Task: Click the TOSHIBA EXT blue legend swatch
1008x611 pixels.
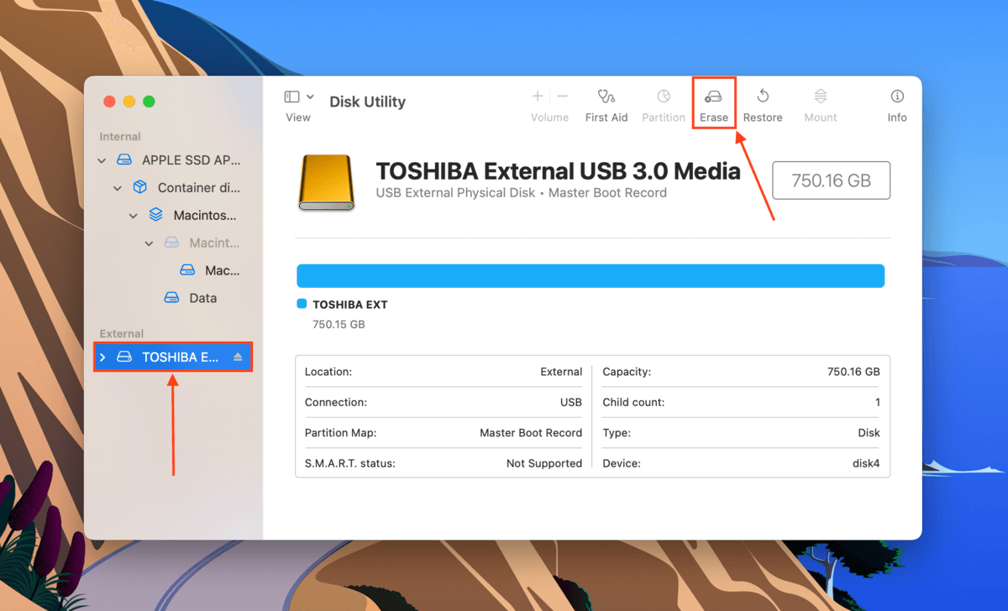Action: [302, 304]
